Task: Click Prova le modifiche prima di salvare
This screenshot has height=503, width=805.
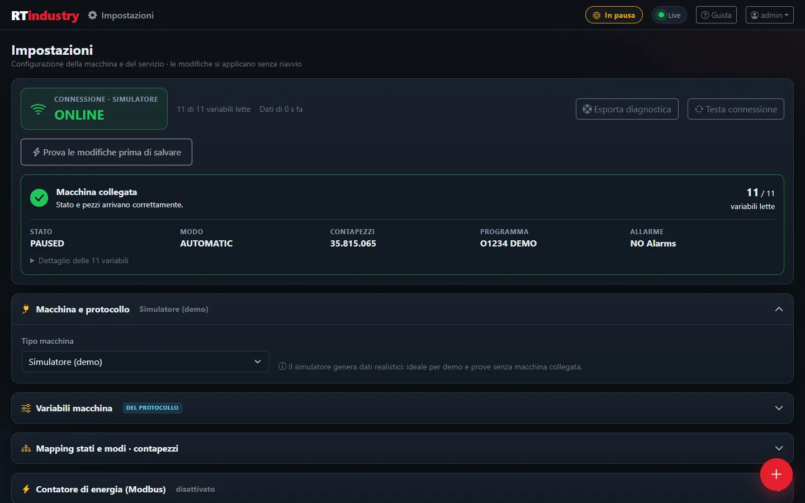Action: tap(106, 152)
